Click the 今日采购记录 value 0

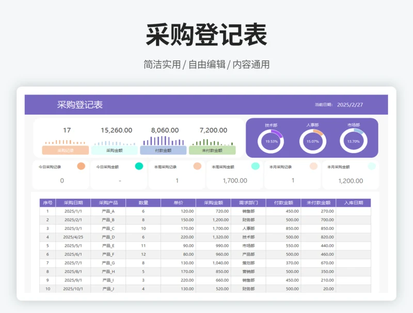point(62,180)
